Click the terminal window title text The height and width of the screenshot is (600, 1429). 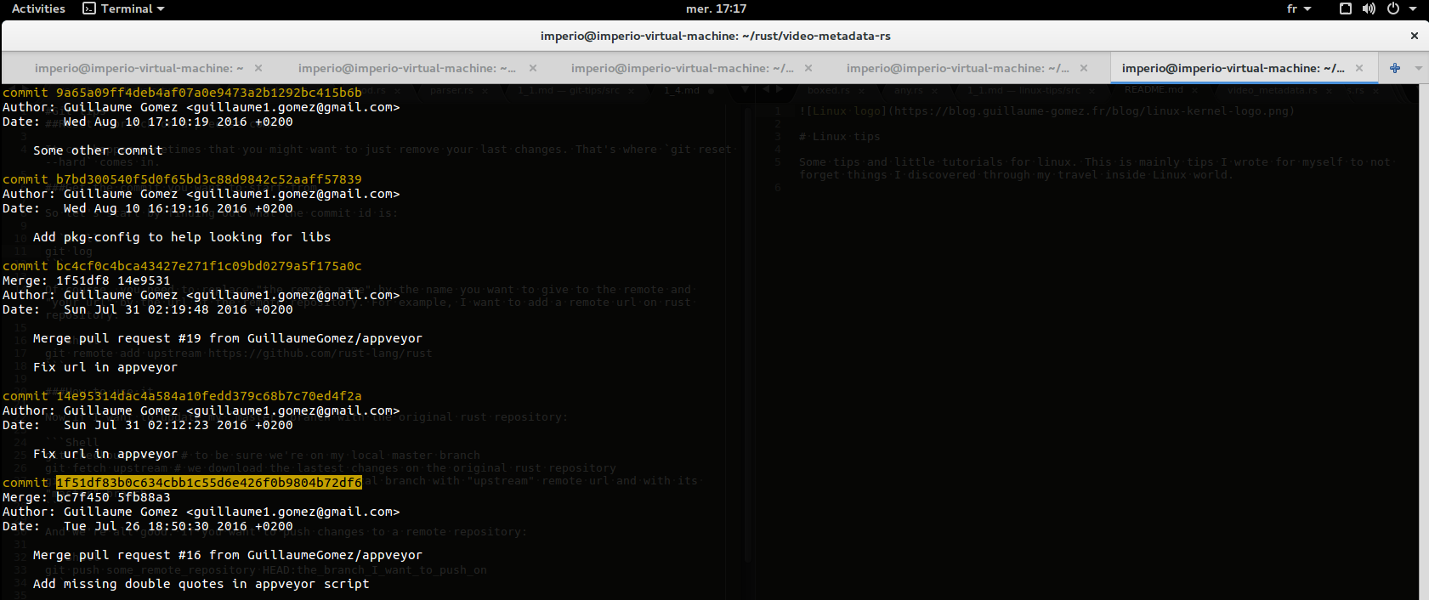coord(716,36)
